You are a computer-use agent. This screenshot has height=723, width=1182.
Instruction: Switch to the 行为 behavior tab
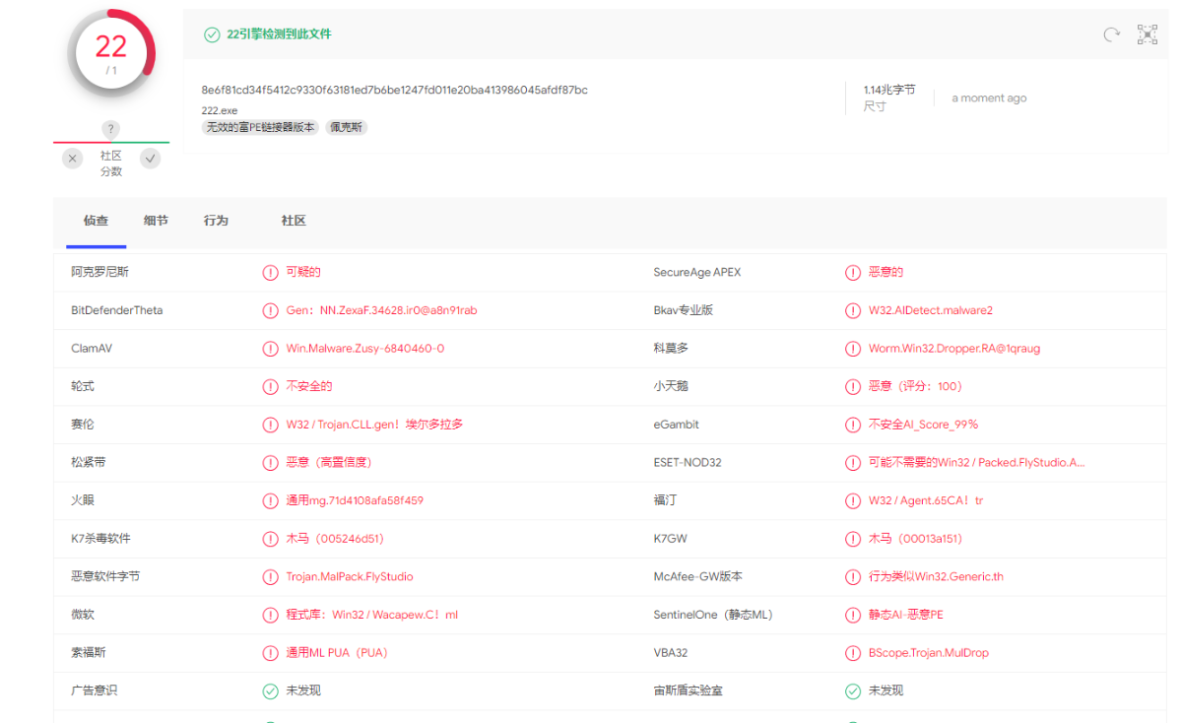point(216,221)
